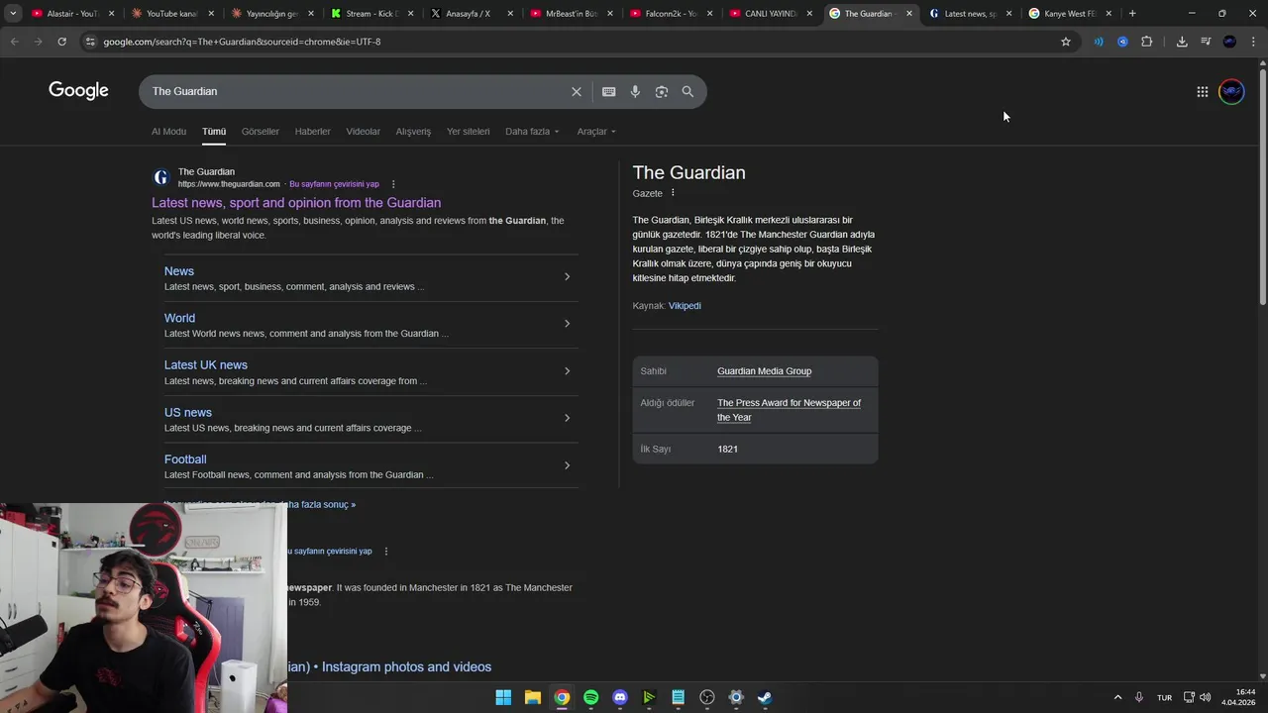This screenshot has width=1268, height=713.
Task: Expand the Latest UK news chevron
Action: pyautogui.click(x=567, y=371)
